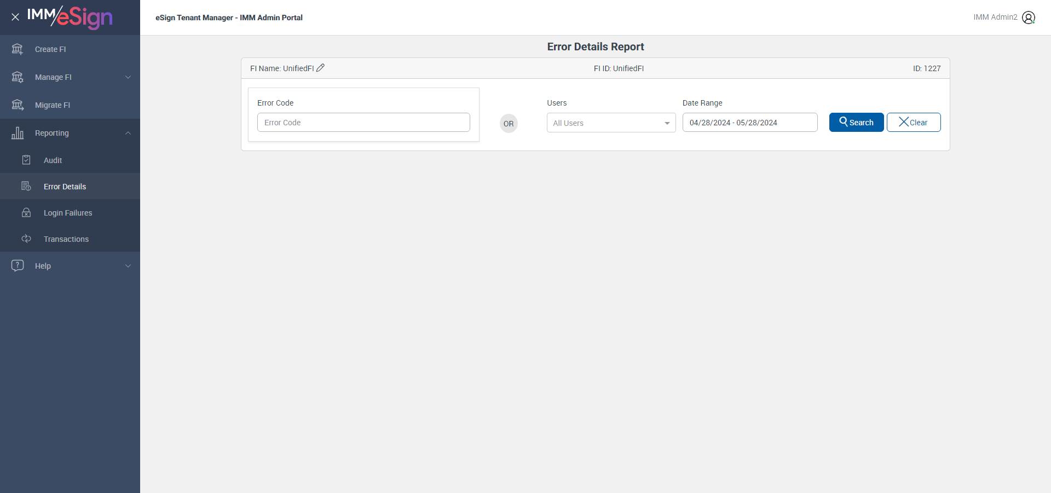Open the Error Details report
The width and height of the screenshot is (1051, 493).
(x=65, y=187)
